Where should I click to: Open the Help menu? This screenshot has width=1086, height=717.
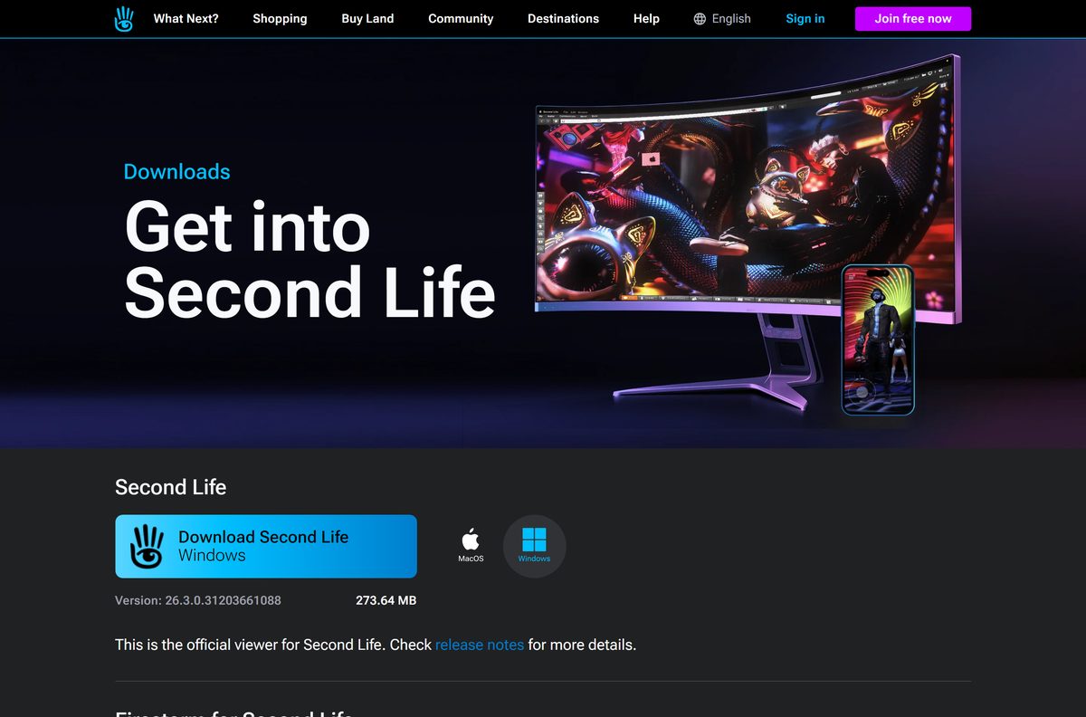point(646,18)
